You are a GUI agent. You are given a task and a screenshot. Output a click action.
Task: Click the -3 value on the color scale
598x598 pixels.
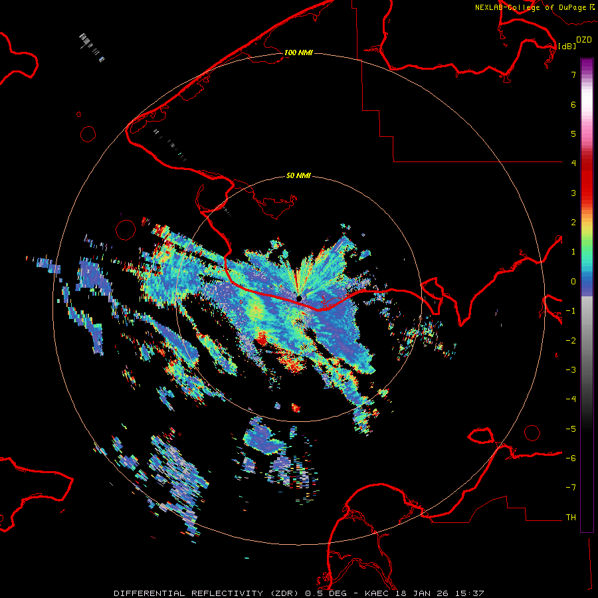[571, 369]
